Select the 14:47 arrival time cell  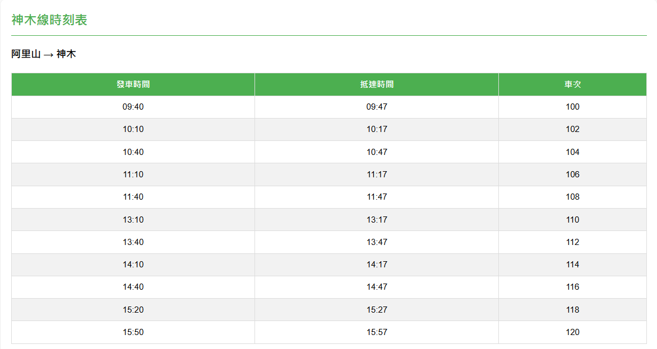[x=377, y=287]
